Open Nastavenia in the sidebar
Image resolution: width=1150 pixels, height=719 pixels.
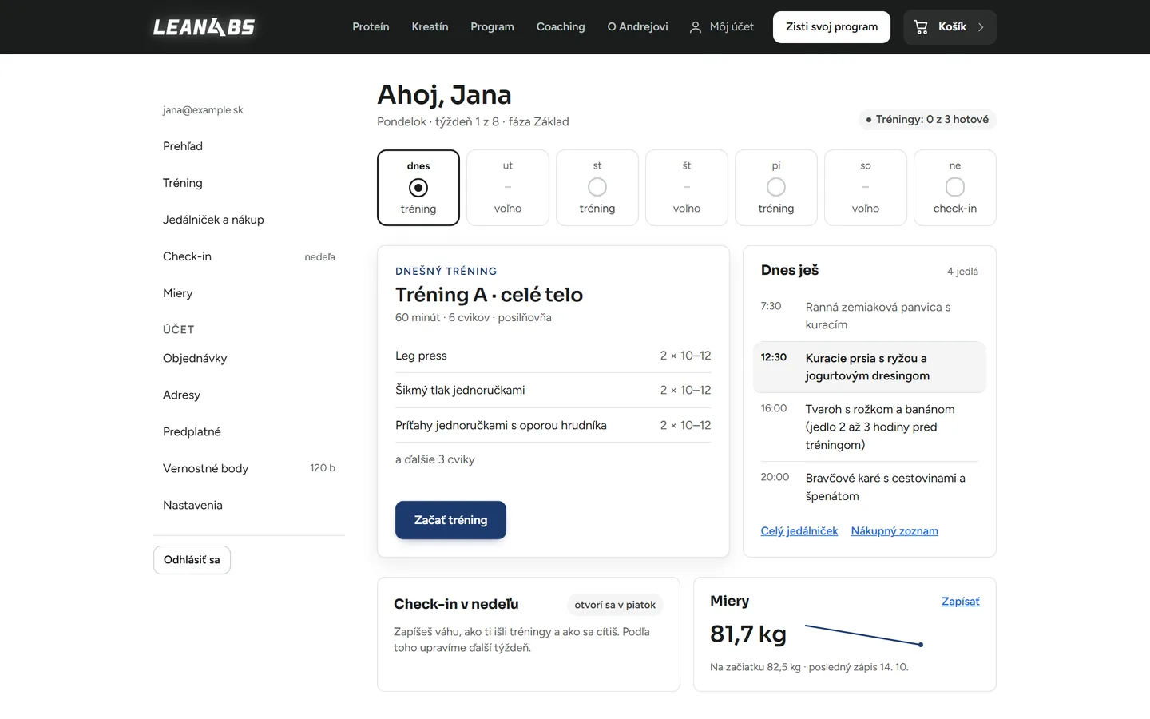point(249,505)
